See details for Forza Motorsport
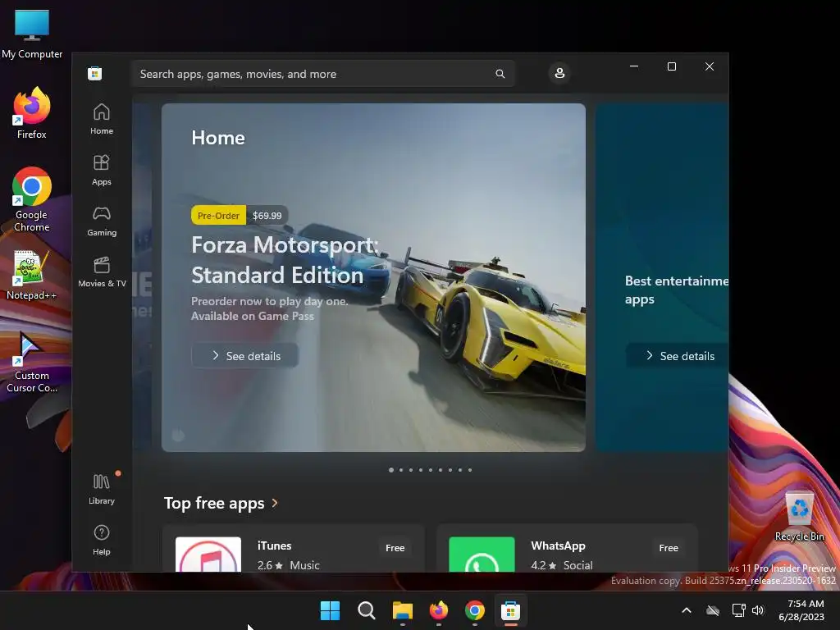The width and height of the screenshot is (840, 630). pyautogui.click(x=244, y=356)
